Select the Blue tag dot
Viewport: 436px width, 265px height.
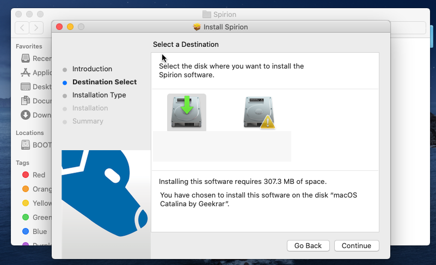[x=25, y=232]
